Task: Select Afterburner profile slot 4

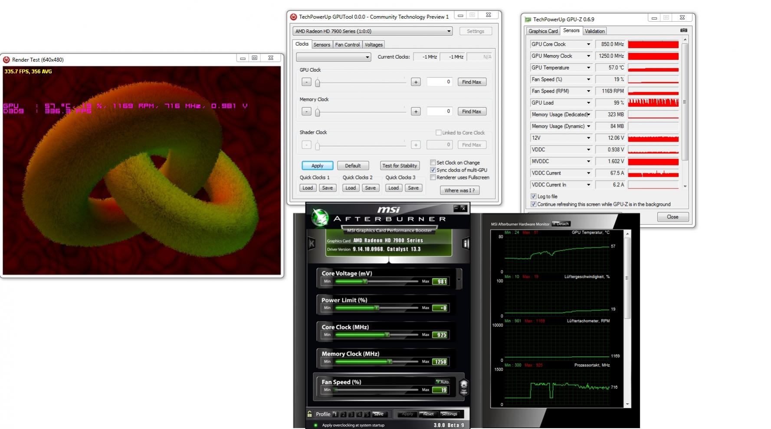Action: click(359, 415)
